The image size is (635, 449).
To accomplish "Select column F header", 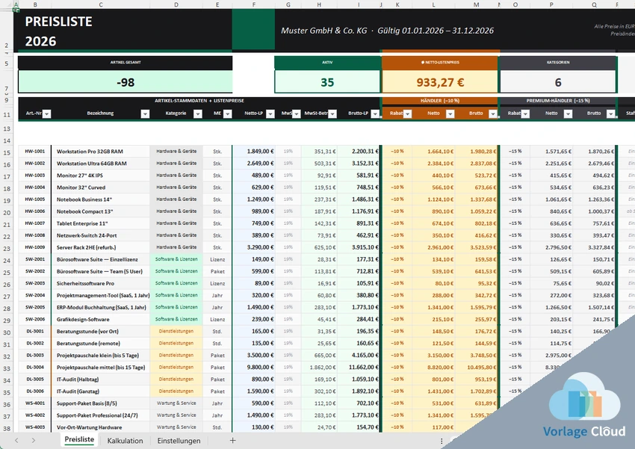I will (254, 5).
